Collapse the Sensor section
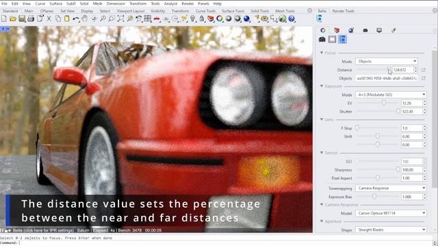Image resolution: width=438 pixels, height=246 pixels. pyautogui.click(x=322, y=152)
